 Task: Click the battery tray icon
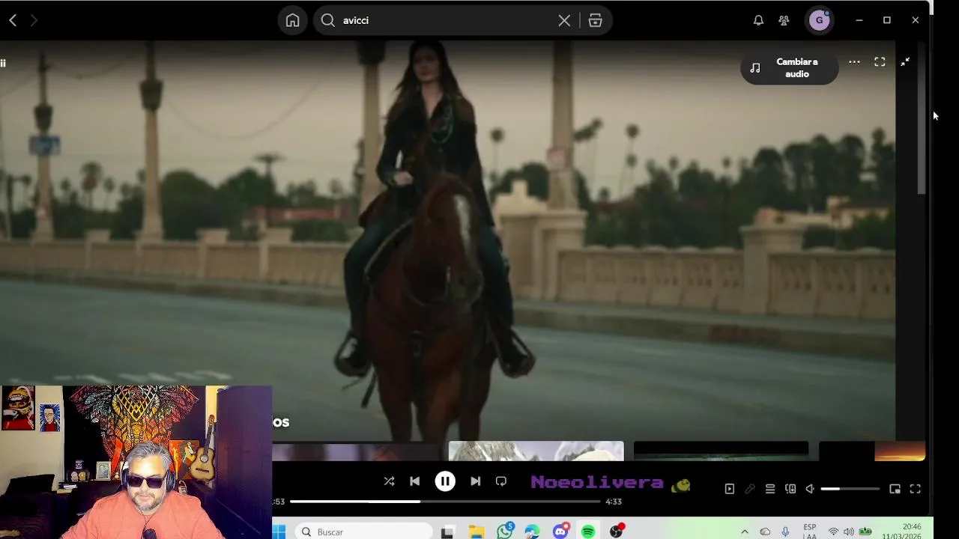click(865, 532)
